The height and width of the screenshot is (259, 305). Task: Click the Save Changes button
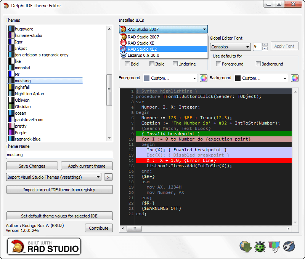tap(32, 166)
